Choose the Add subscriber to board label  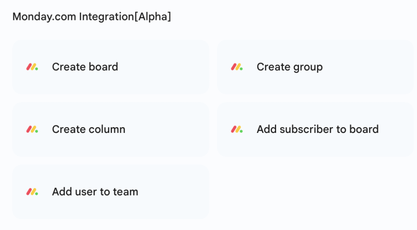point(317,130)
